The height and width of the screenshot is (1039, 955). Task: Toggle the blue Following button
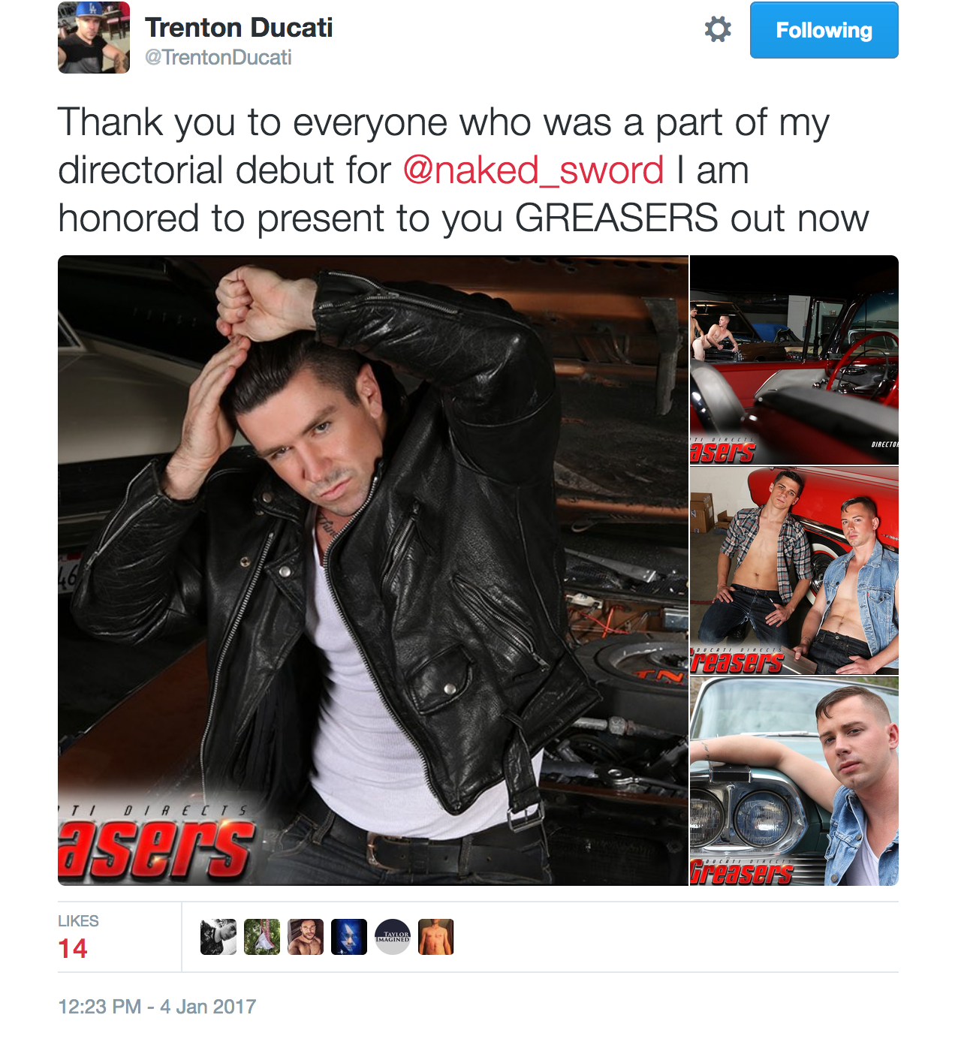tap(824, 30)
